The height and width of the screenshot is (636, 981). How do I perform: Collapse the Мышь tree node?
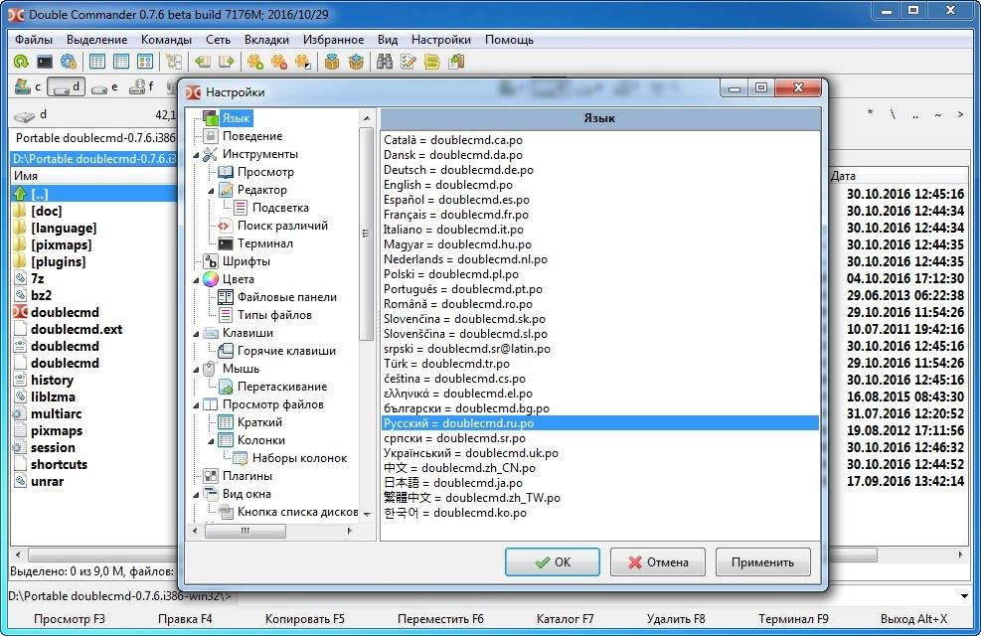(196, 369)
